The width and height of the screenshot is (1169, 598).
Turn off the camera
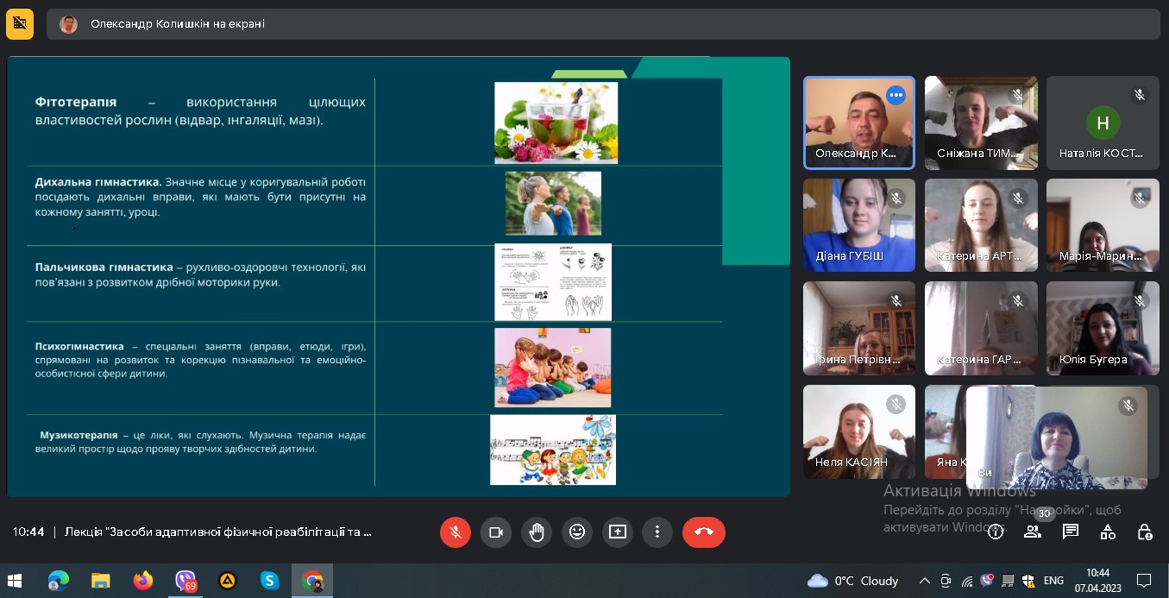tap(496, 532)
